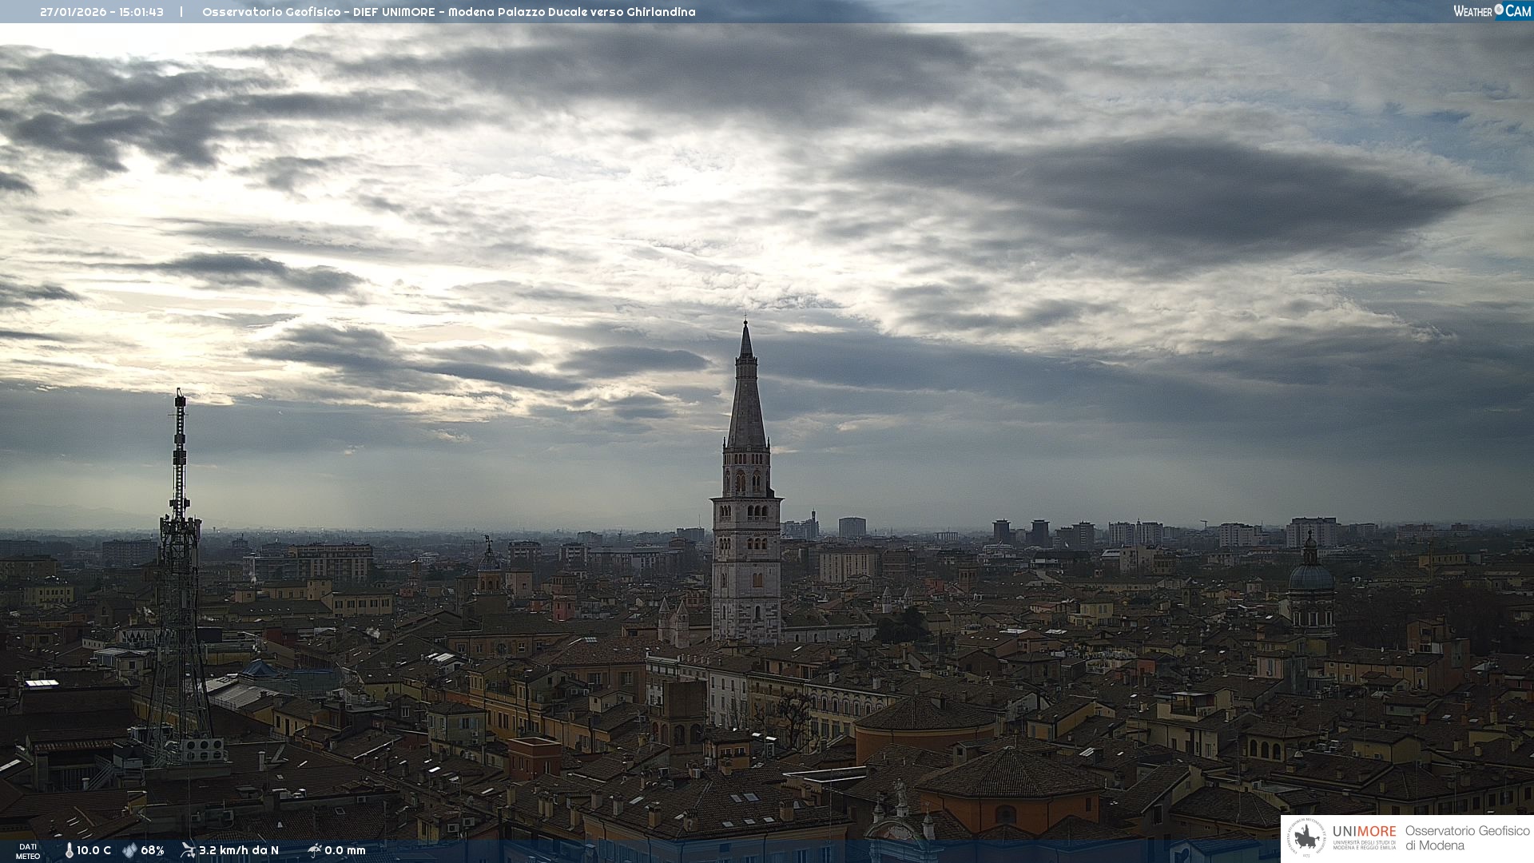This screenshot has width=1534, height=863.
Task: Click the radio antenna lattice tower
Action: pyautogui.click(x=179, y=559)
